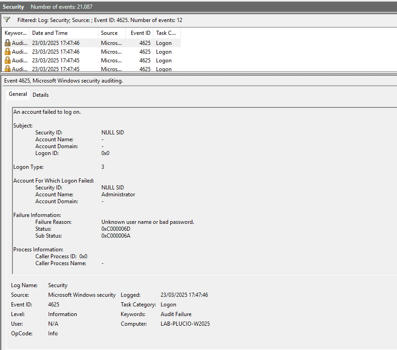The image size is (397, 350).
Task: Click the Task Category column header
Action: coord(166,33)
